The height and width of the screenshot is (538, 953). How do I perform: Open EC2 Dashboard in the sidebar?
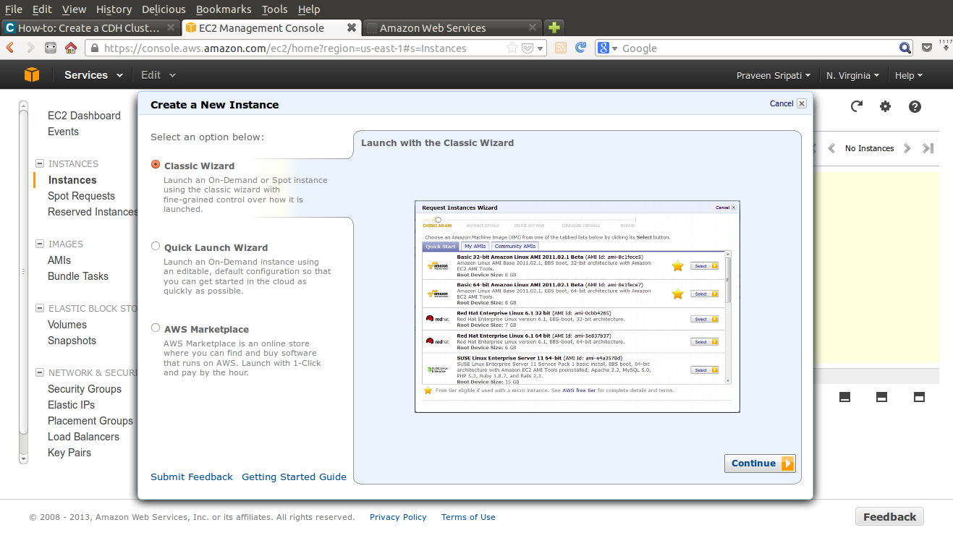point(84,116)
